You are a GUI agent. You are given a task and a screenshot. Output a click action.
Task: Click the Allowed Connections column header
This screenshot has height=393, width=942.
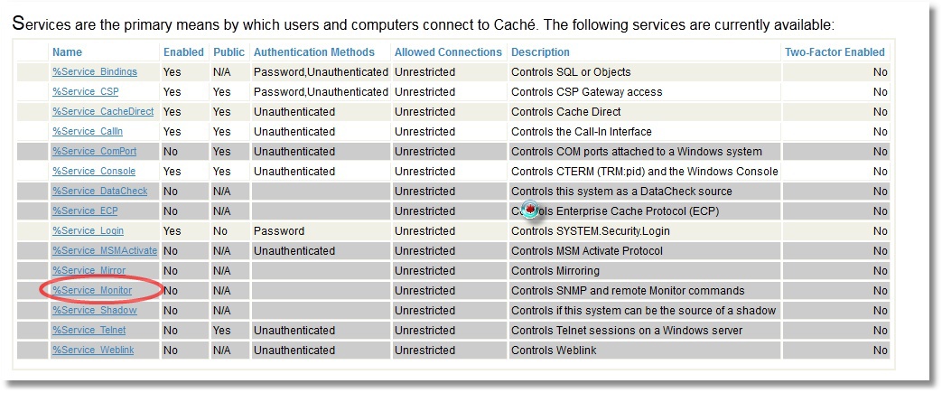point(448,52)
